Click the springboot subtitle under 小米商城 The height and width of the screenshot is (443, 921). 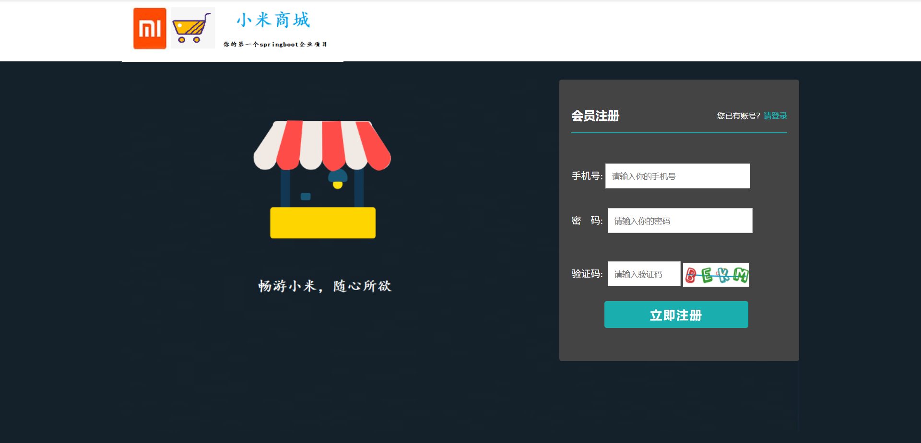point(275,44)
